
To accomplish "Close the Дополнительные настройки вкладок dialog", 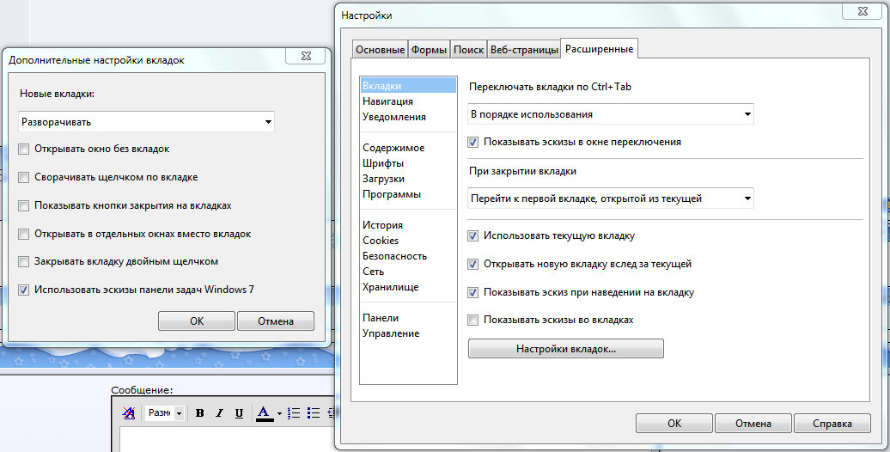I will (306, 56).
